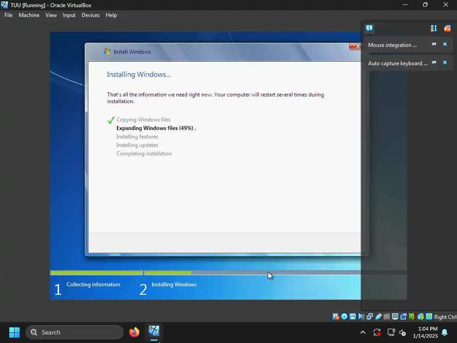Click the grayed shared folders status icon
The height and width of the screenshot is (343, 457).
(387, 317)
